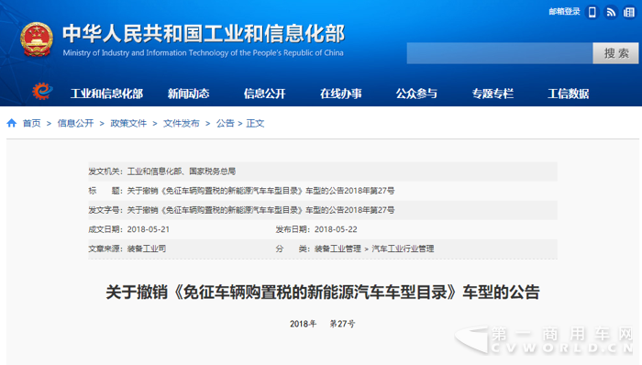The image size is (642, 365).
Task: Click 文章来源 value 装备工业司
Action: (x=146, y=249)
